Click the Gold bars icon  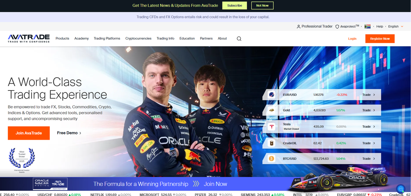pos(271,110)
